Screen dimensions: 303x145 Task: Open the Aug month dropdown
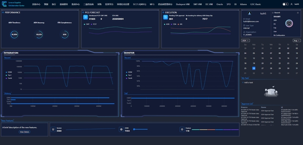pyautogui.click(x=297, y=41)
